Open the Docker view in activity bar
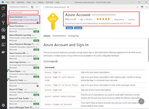The width and height of the screenshot is (149, 109). coord(3,52)
